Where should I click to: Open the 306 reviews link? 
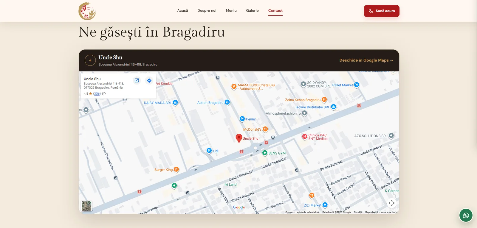point(97,93)
